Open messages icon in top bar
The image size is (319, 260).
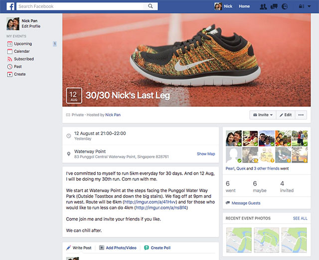coord(274,6)
